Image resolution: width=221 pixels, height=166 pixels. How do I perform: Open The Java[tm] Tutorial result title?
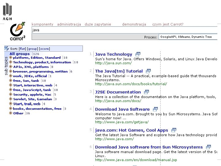tap(119, 71)
